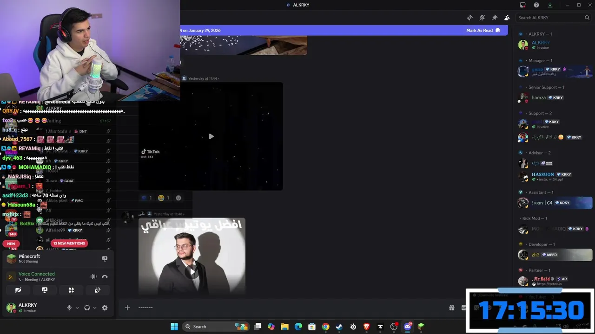Image resolution: width=595 pixels, height=334 pixels.
Task: Click the Advisor — 2 role header
Action: coord(539,153)
